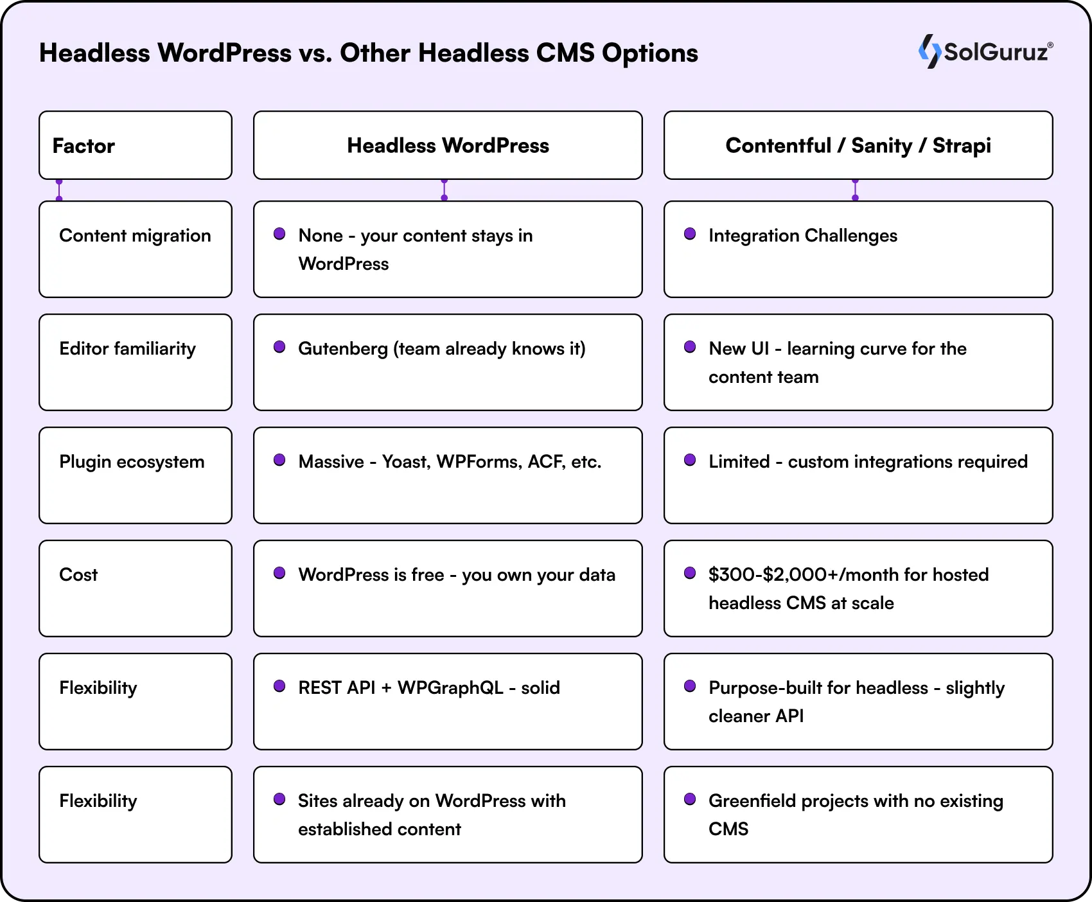
Task: Collapse the Cost row
Action: (135, 588)
